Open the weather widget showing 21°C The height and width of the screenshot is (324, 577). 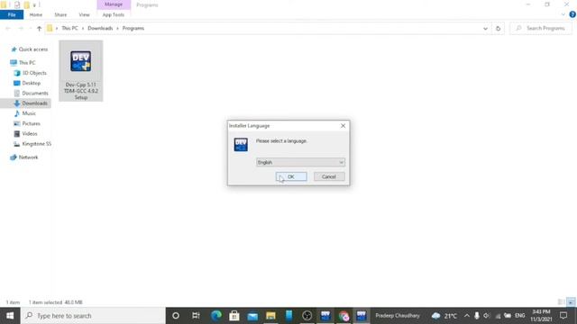444,316
